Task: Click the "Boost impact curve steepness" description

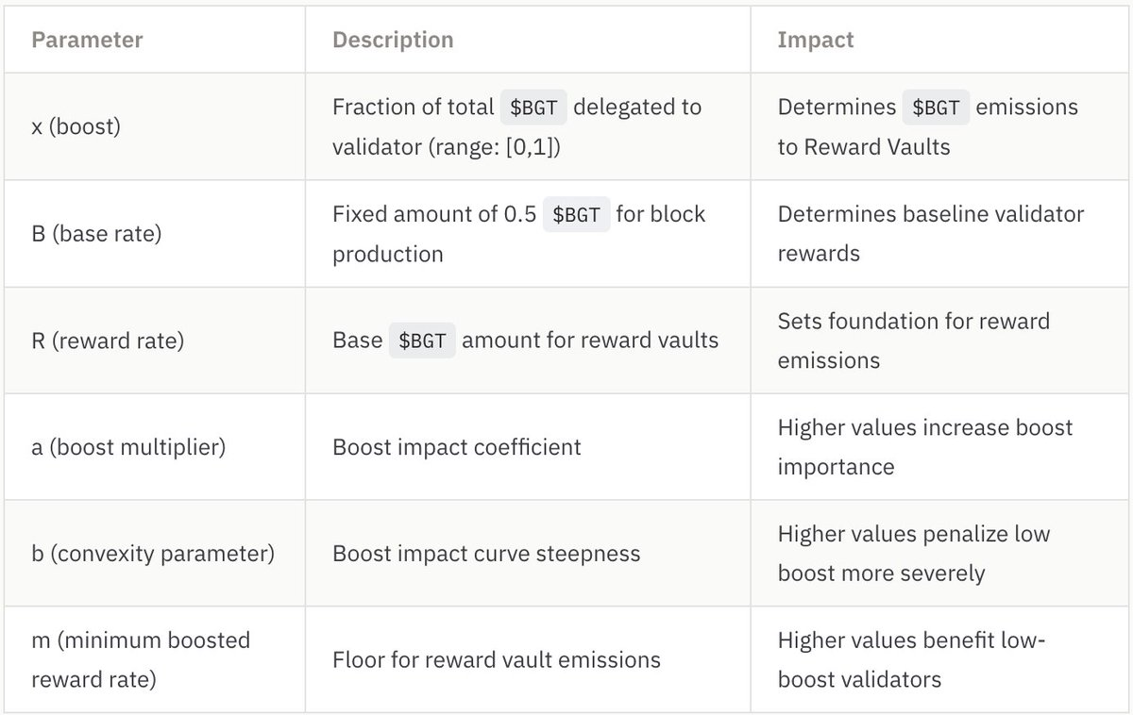Action: tap(486, 553)
